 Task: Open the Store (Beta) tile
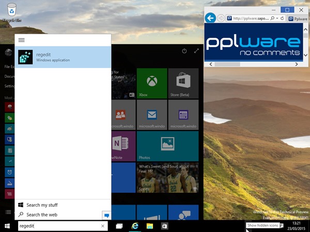point(183,83)
